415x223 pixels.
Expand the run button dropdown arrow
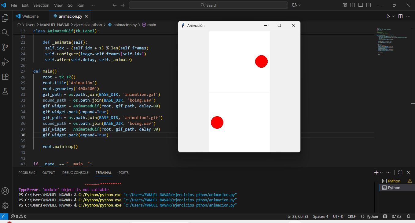coord(393,16)
